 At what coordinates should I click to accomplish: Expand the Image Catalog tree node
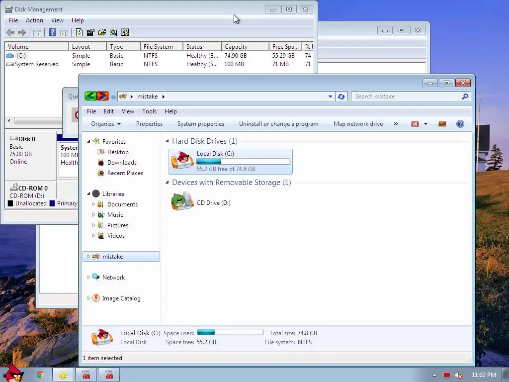point(88,298)
